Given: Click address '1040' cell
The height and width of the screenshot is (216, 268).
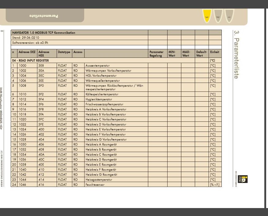Looking at the screenshot, I should click(x=27, y=169).
